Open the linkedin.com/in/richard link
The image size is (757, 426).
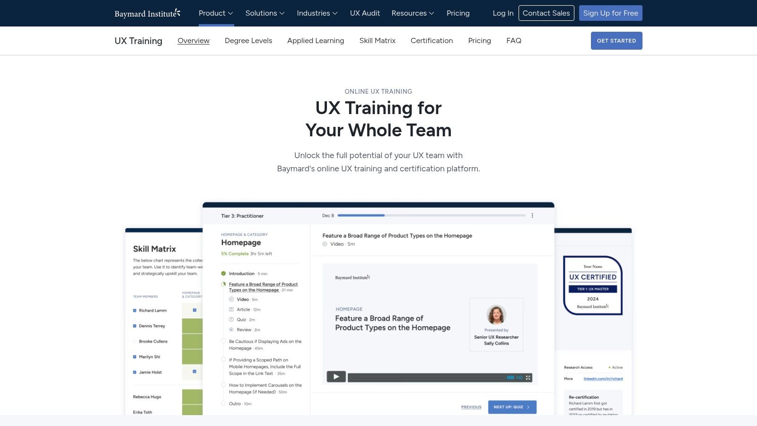tap(603, 379)
